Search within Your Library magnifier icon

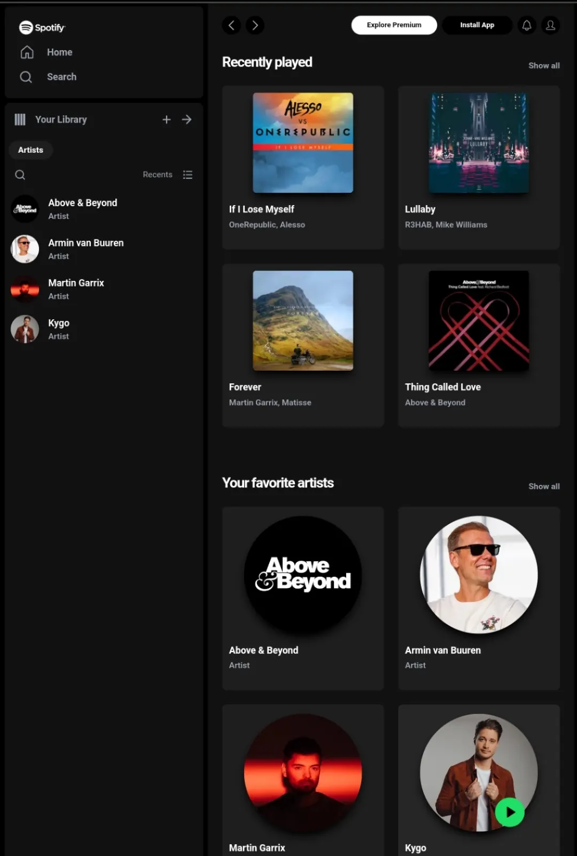(x=20, y=175)
